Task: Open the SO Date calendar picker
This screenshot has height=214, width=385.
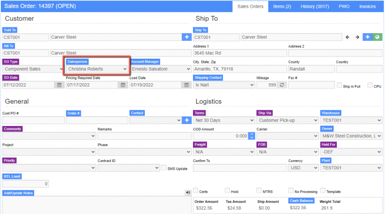Action: [x=60, y=85]
